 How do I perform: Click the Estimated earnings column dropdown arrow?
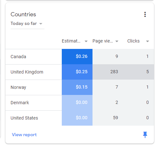[x=86, y=41]
